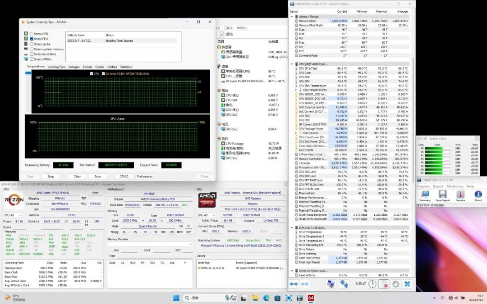487x304 pixels.
Task: Toggle the SK hynix PC801 graph checkbox
Action: click(103, 73)
